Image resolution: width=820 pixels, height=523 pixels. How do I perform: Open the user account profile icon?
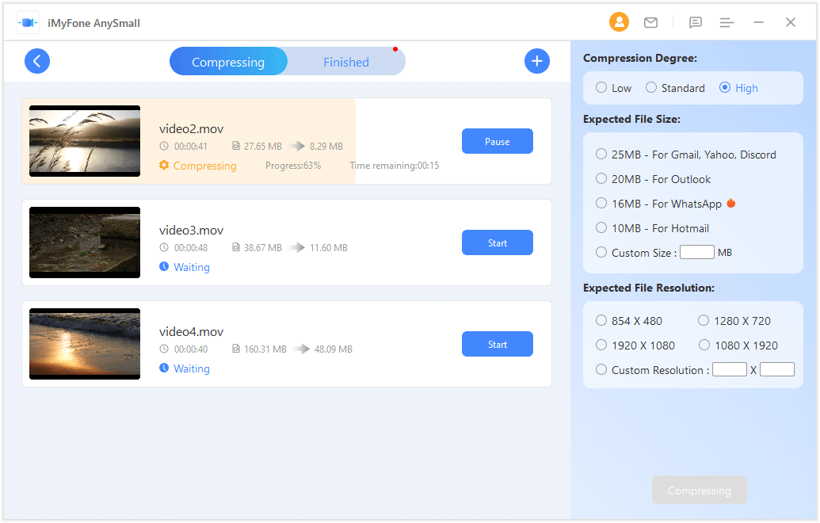coord(620,22)
